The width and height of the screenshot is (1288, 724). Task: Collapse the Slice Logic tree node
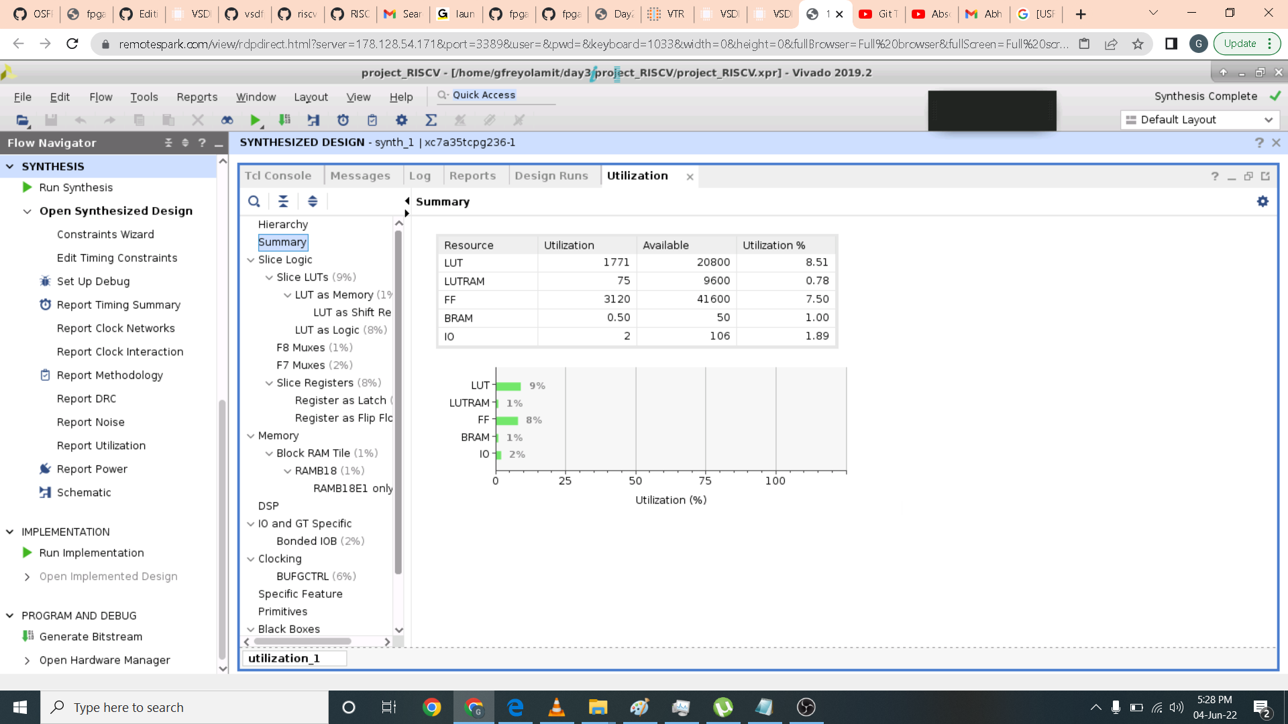[251, 260]
